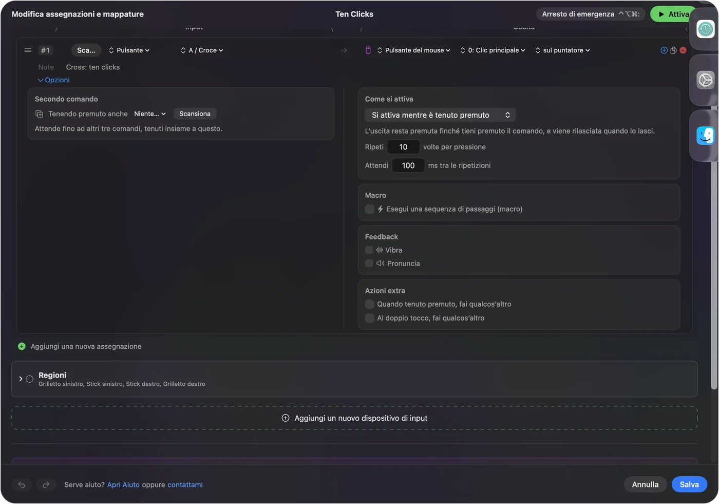Screen dimensions: 719x504
Task: Click the green plus icon to add a new assignment
Action: 22,346
